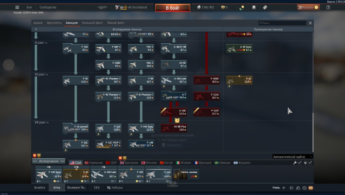Collapse the VIII ранг section

42,122
